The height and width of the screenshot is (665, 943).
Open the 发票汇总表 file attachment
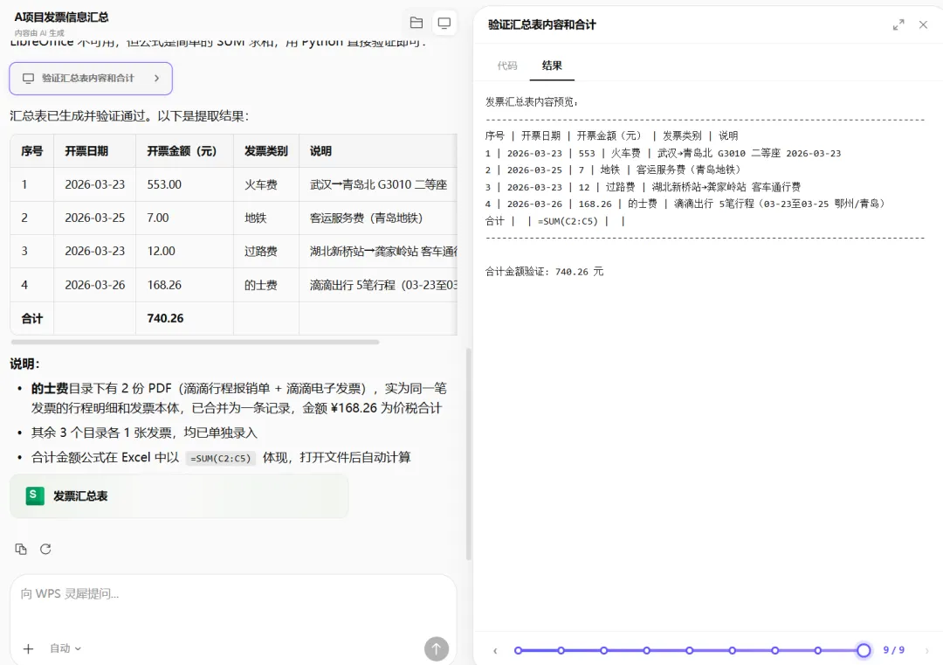[x=179, y=495]
